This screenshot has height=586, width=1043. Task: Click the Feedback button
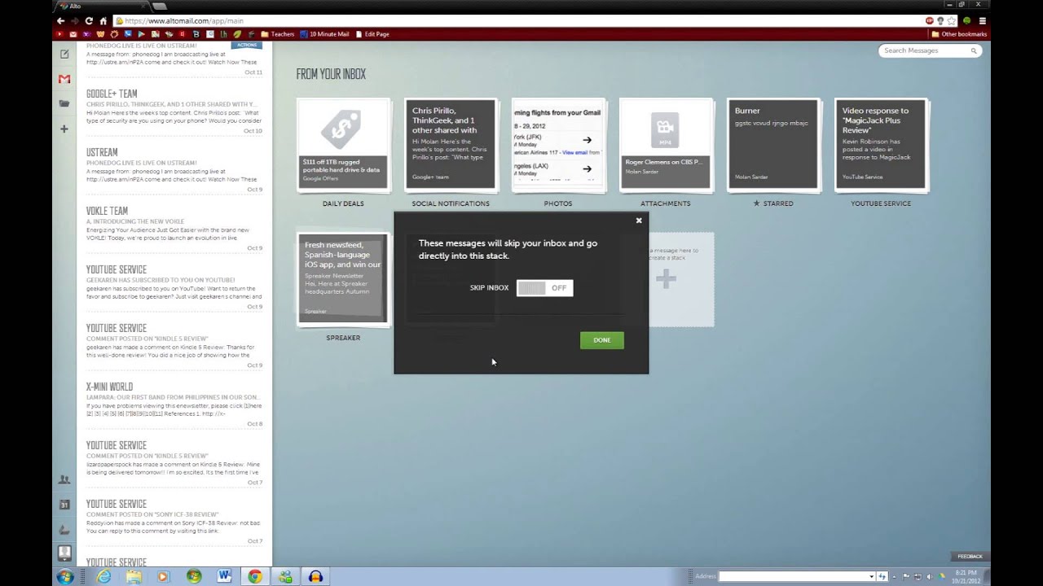pos(970,557)
